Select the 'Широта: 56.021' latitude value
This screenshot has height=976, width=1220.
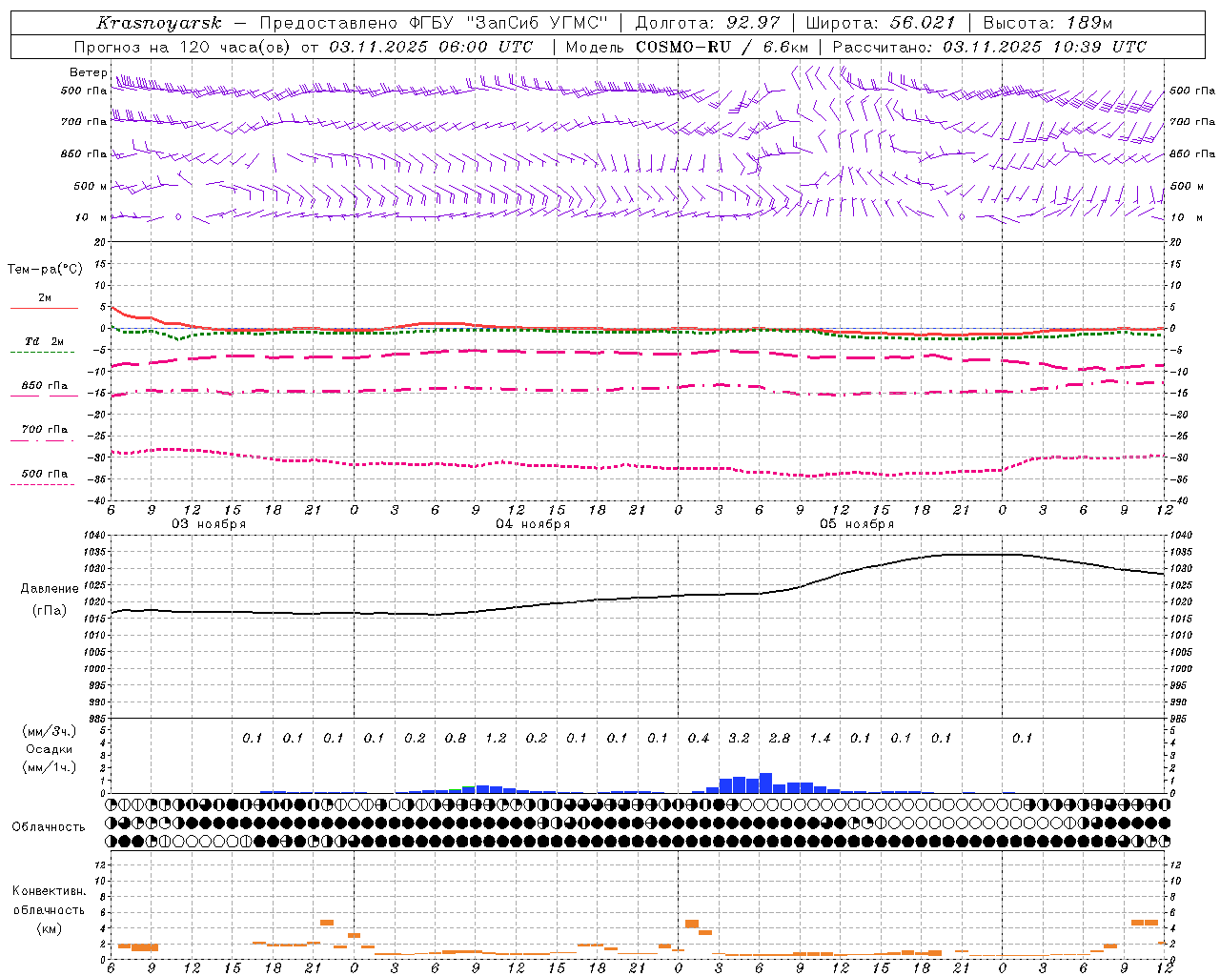point(881,23)
